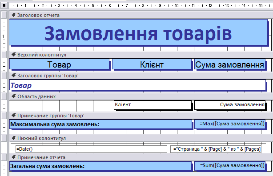Click the section selector for 'Верхний колонтитул'
Viewport: 273px width, 176px height.
tap(4, 55)
